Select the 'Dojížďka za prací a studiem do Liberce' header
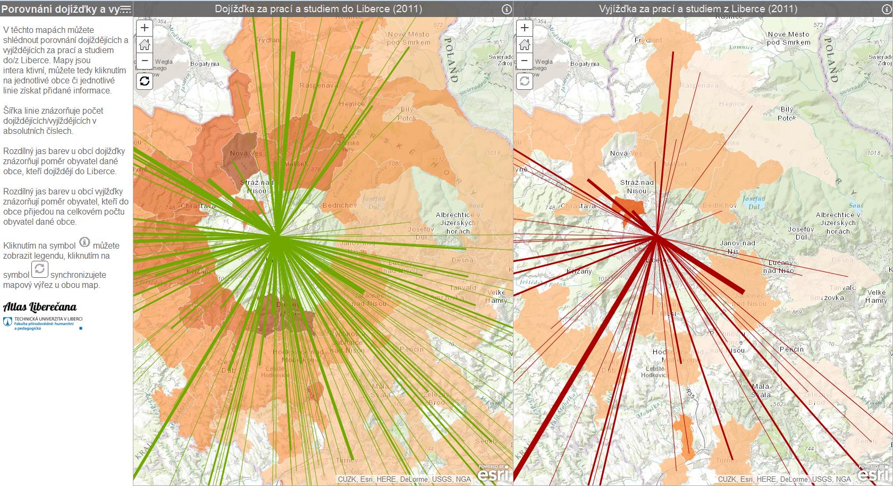The height and width of the screenshot is (486, 893). [318, 8]
